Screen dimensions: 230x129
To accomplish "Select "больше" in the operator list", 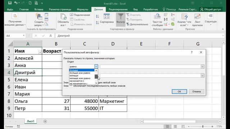I will click(x=82, y=70).
